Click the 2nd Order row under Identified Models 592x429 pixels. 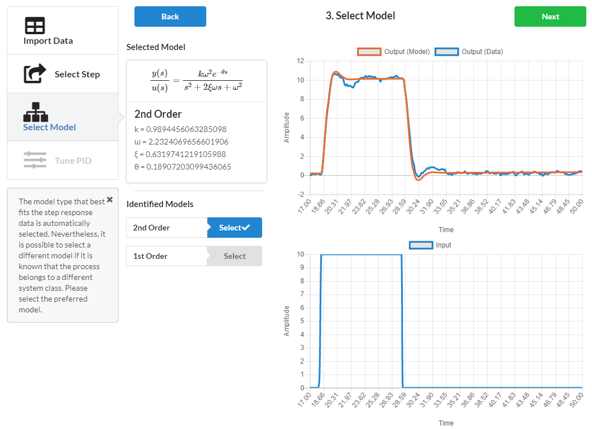point(166,227)
